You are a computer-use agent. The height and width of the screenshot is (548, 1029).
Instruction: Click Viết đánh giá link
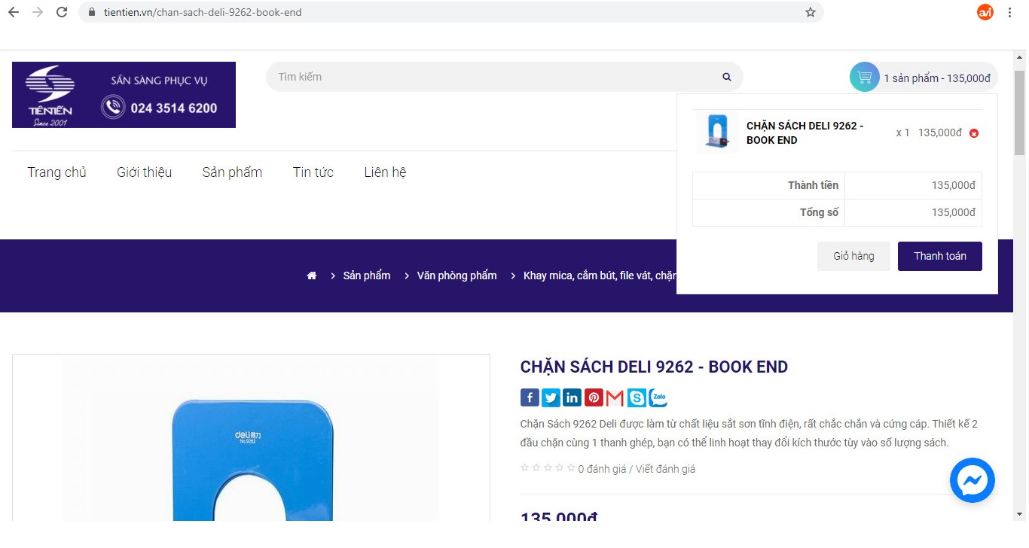point(666,469)
